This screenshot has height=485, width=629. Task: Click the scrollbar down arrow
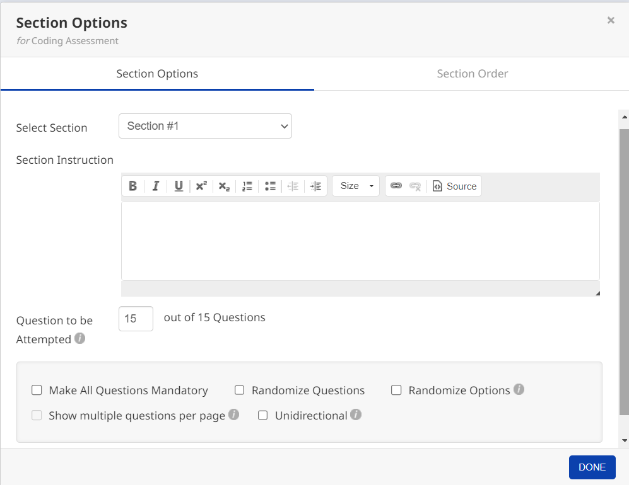(624, 440)
